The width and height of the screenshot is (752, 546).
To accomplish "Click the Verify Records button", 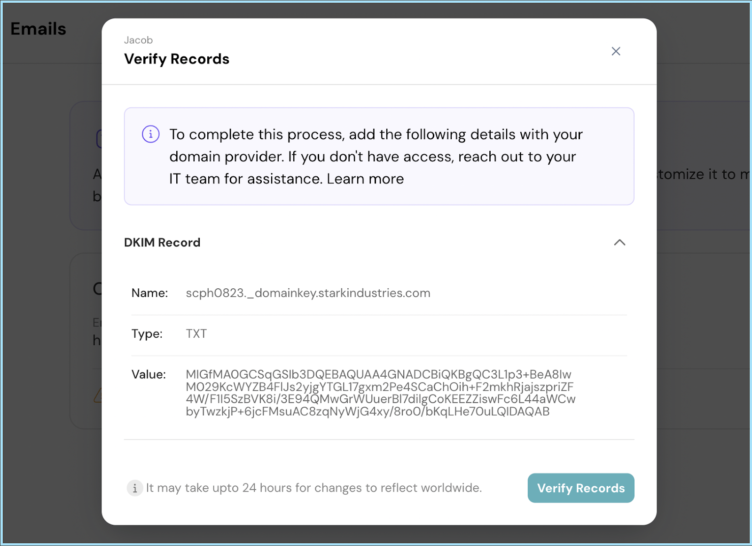I will [581, 488].
